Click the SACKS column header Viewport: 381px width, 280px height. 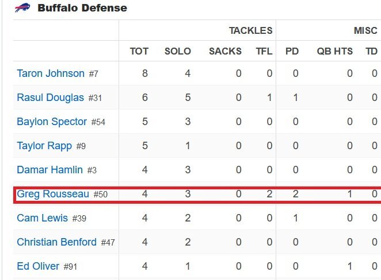click(225, 51)
